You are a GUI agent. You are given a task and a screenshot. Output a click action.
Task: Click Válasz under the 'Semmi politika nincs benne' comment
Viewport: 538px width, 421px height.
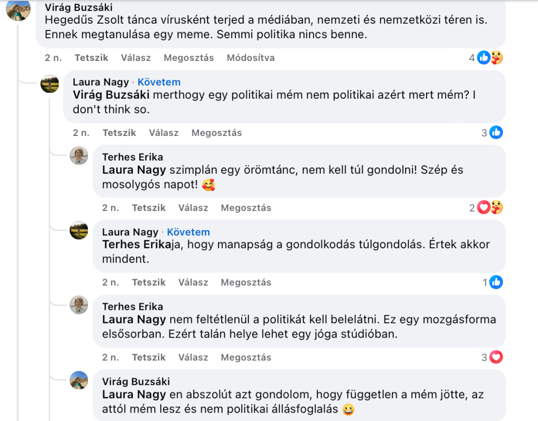coord(136,58)
